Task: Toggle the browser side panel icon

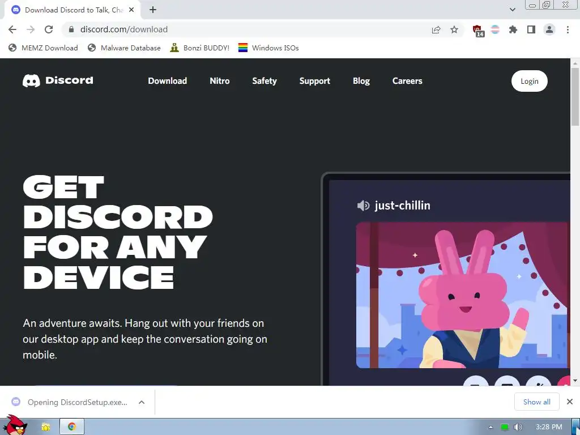Action: click(x=531, y=29)
